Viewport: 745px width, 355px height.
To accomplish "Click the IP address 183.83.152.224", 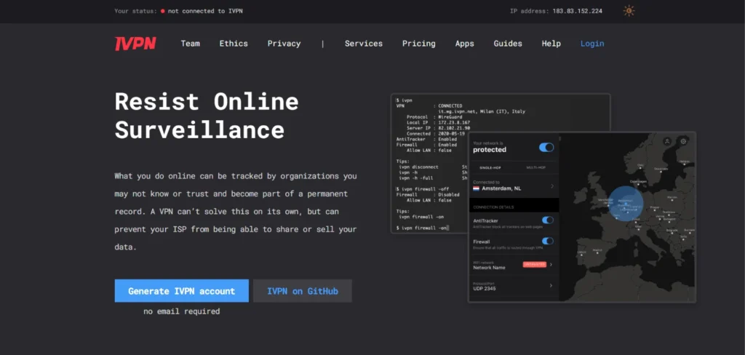I will tap(577, 11).
